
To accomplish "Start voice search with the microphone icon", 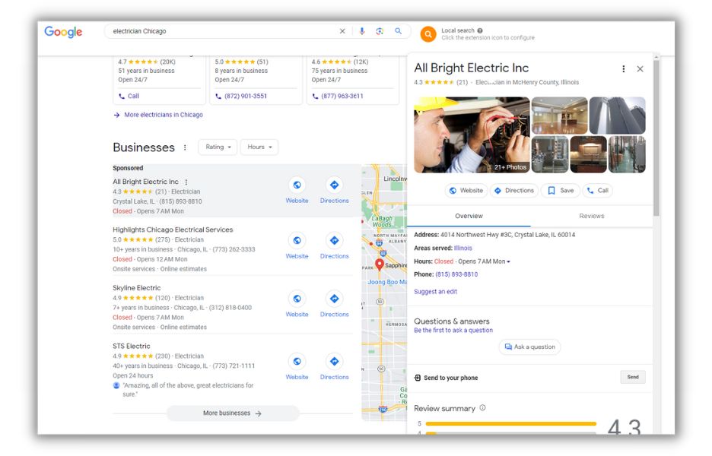I will pos(362,31).
